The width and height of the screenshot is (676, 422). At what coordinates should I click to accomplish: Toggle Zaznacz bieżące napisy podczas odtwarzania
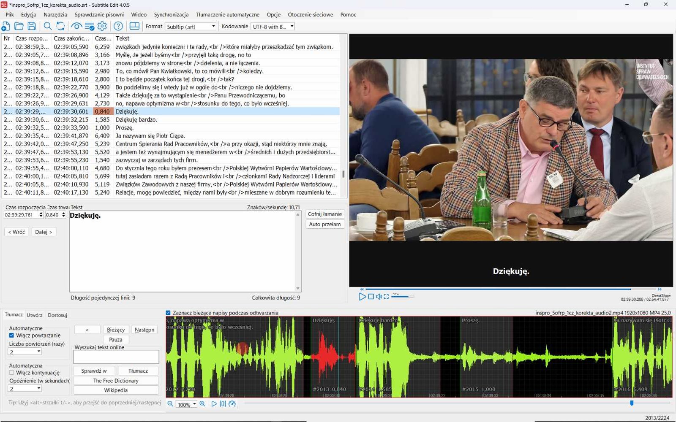point(168,313)
